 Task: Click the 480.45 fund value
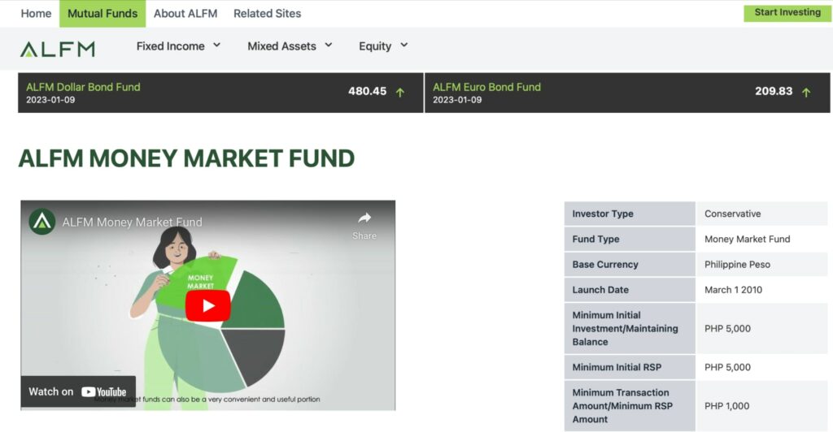(367, 91)
